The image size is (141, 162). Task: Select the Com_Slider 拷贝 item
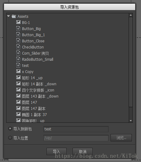[x=36, y=53]
